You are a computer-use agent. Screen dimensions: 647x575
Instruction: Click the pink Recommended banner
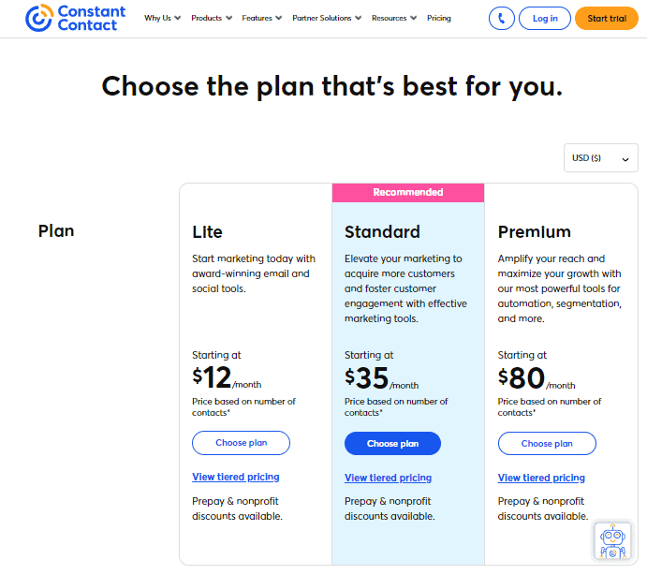pos(408,192)
